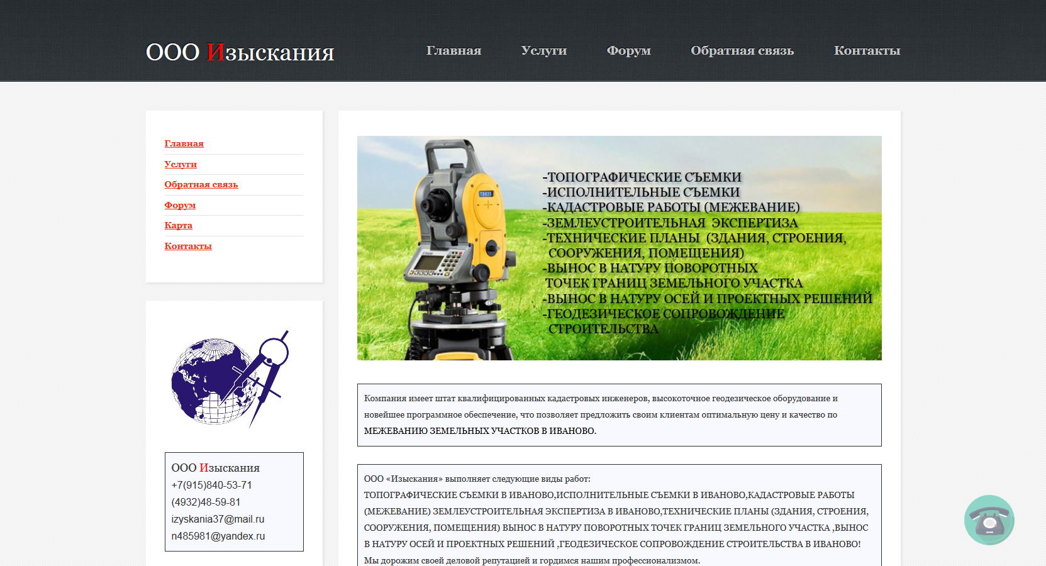Image resolution: width=1046 pixels, height=566 pixels.
Task: Click the Главная link in the sidebar
Action: [184, 144]
